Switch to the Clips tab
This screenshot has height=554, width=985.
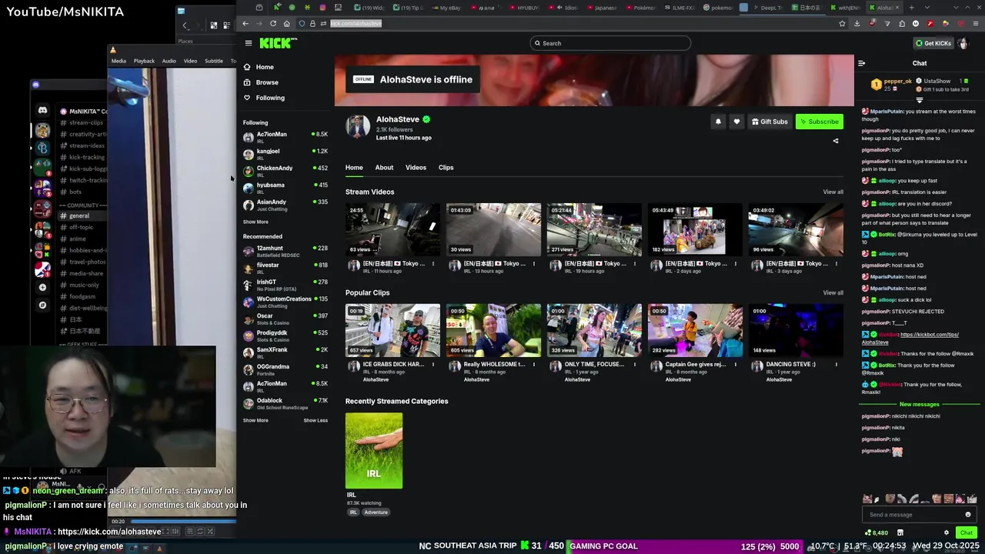pos(446,168)
